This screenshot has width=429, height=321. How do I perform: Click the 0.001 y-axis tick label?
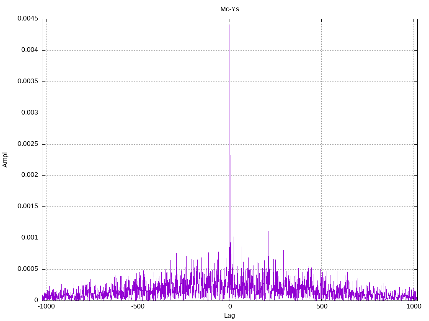(29, 238)
